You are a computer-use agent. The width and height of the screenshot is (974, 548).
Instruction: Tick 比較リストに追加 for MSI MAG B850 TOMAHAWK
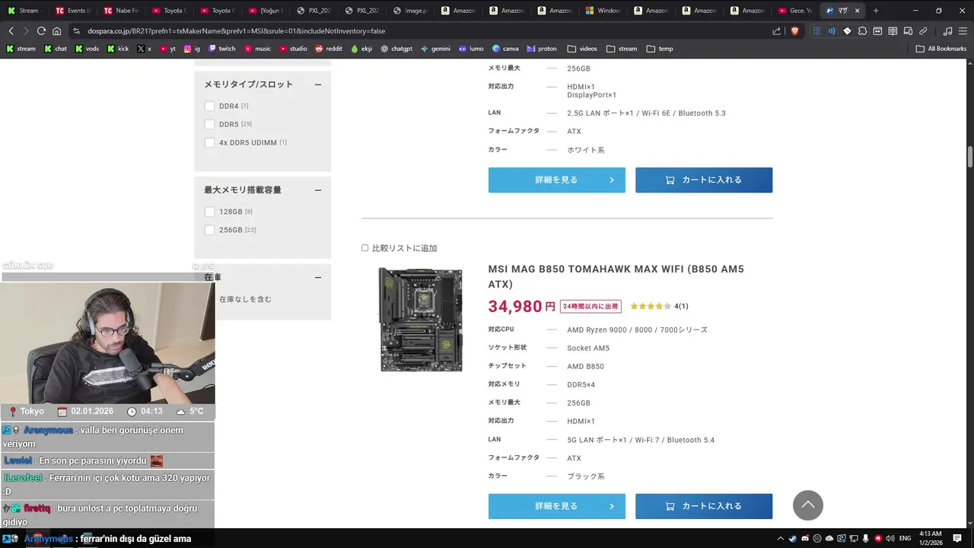364,248
